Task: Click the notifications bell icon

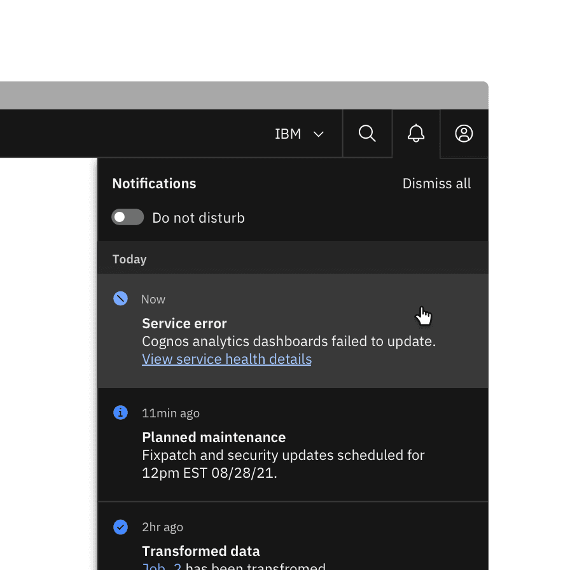Action: (x=416, y=134)
